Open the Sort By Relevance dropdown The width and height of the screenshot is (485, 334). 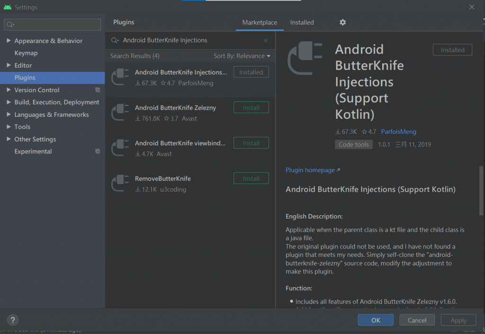tap(242, 56)
